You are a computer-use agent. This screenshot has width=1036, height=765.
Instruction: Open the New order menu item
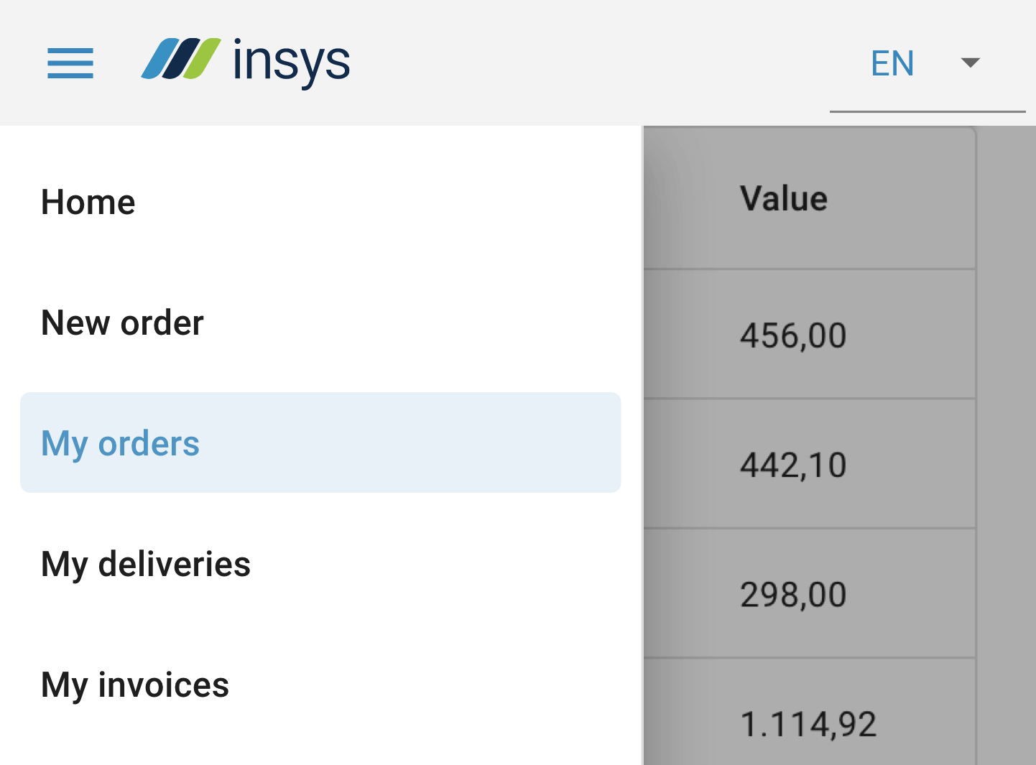tap(123, 323)
